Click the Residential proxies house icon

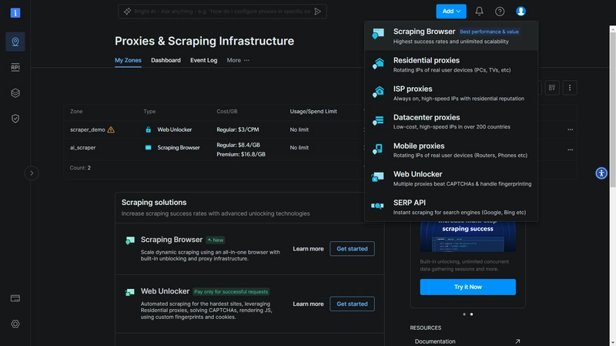(378, 63)
